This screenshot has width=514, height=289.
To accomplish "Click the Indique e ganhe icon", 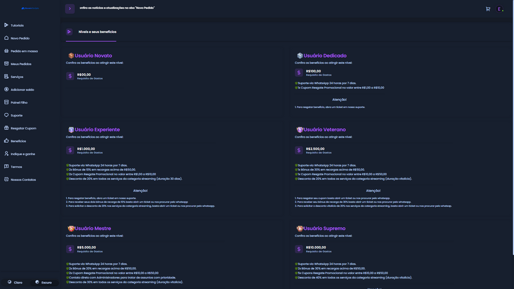I will [7, 154].
